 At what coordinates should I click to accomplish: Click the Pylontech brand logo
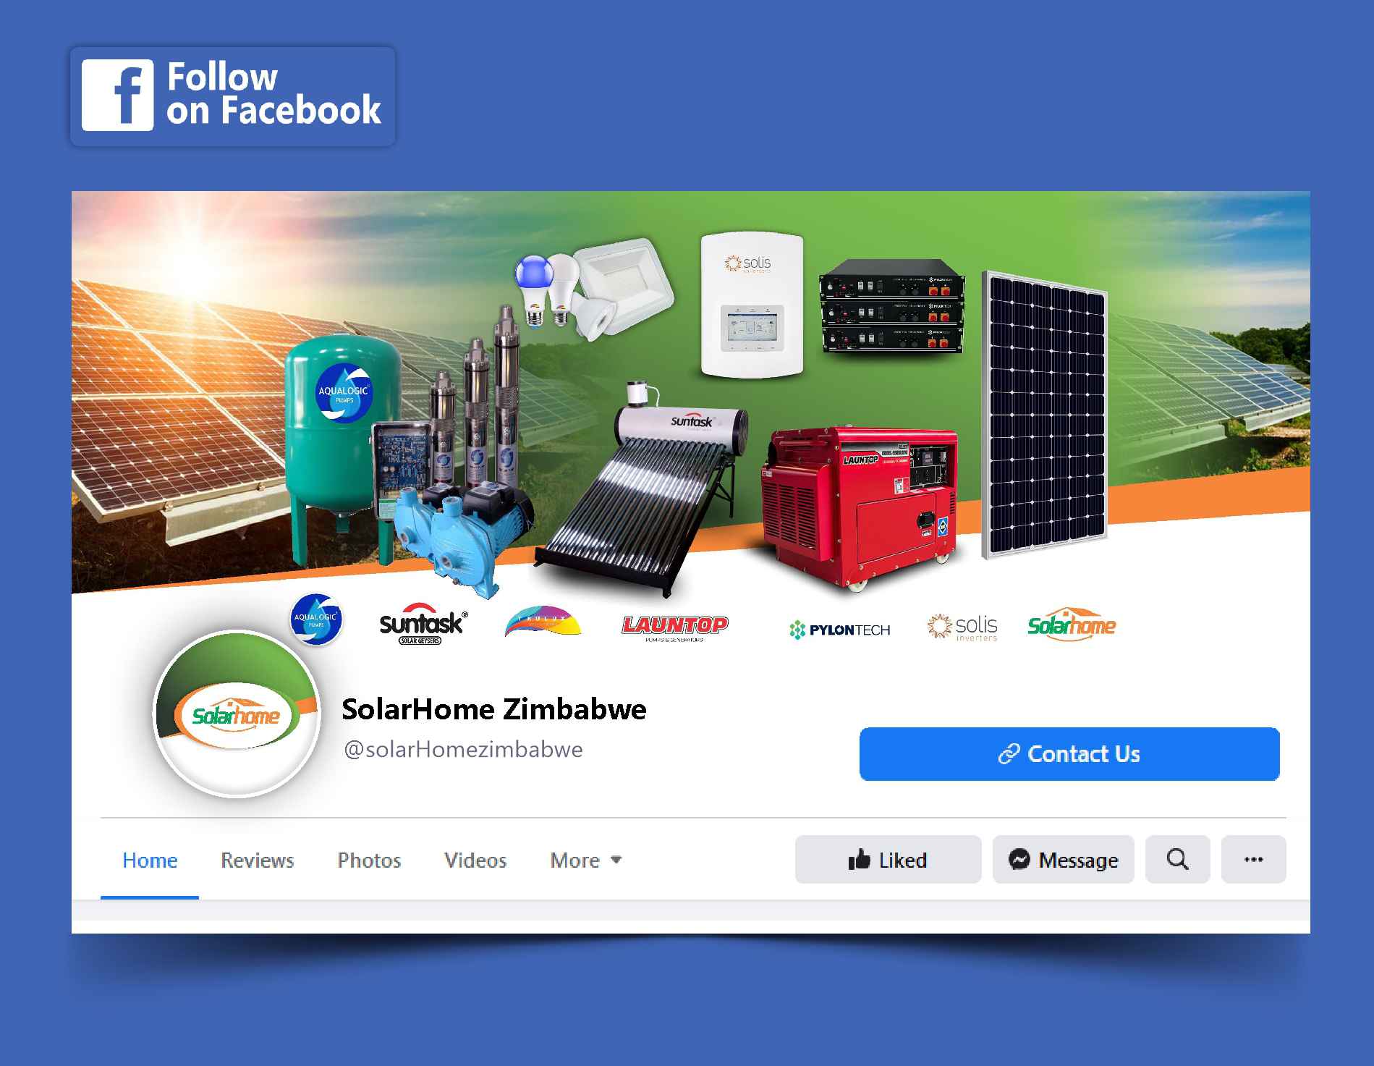click(x=839, y=630)
